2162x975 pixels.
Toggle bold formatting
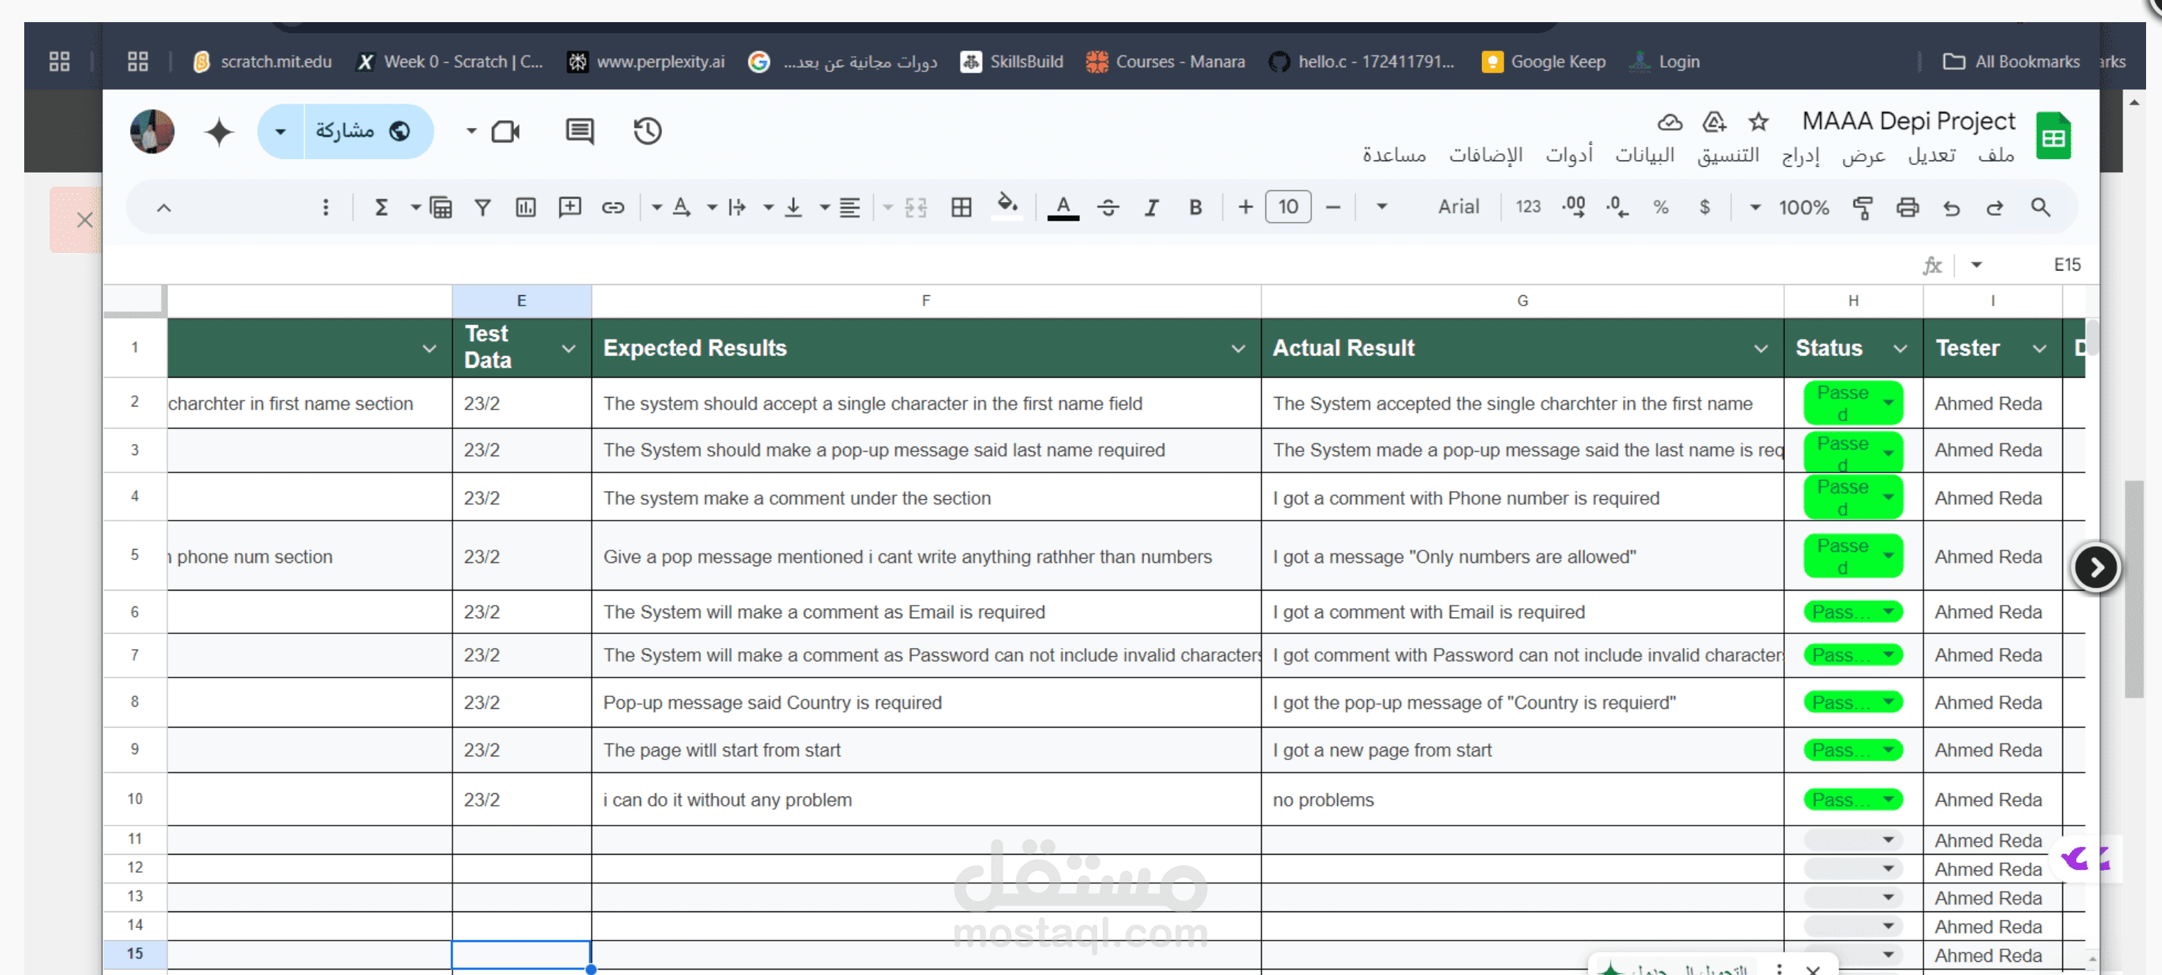[x=1195, y=207]
